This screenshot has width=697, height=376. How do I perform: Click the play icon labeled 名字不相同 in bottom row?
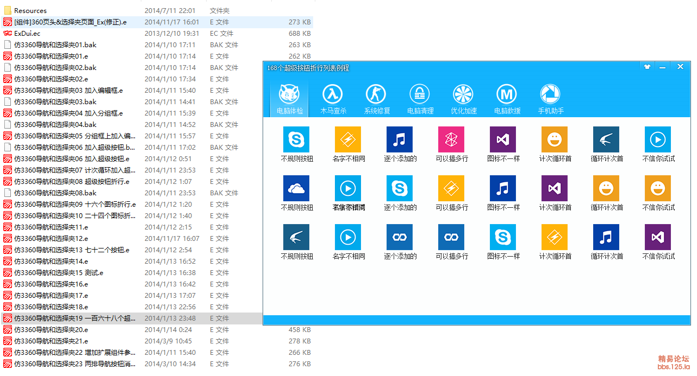(x=348, y=237)
